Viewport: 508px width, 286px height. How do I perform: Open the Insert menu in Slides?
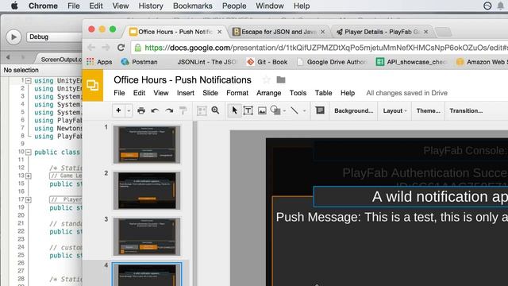[185, 93]
